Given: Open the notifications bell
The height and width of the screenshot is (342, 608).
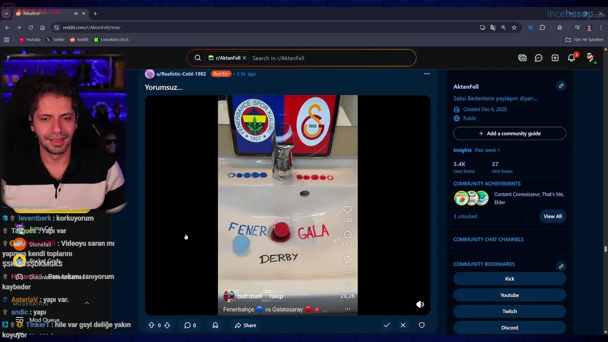Looking at the screenshot, I should (x=571, y=58).
